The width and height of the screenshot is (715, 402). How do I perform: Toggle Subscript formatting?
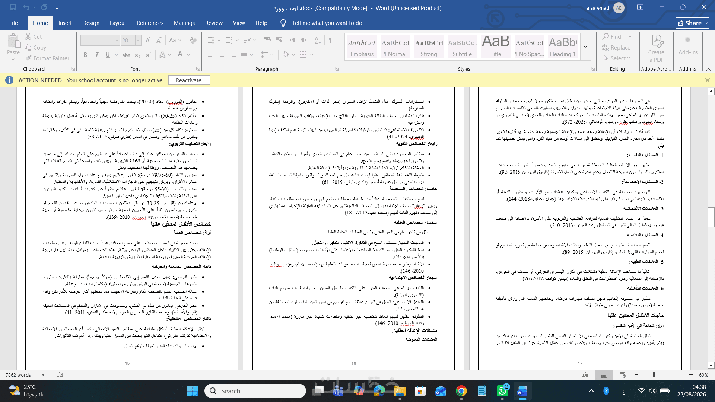point(137,55)
